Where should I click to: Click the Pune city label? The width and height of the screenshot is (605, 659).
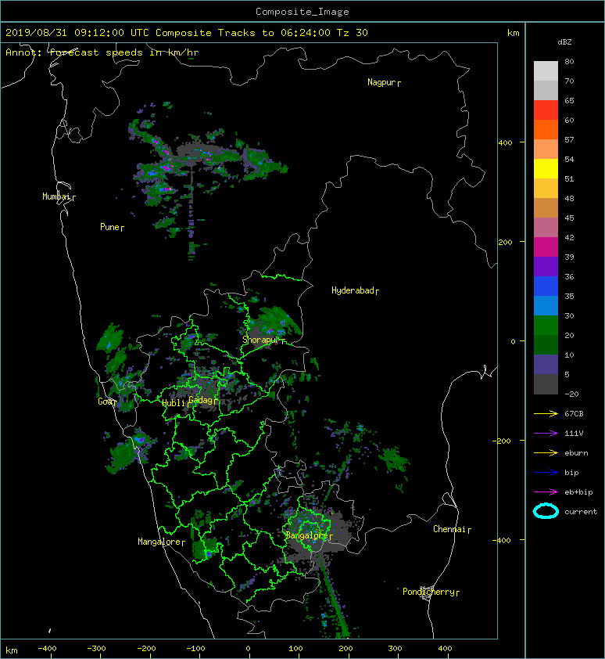(112, 228)
